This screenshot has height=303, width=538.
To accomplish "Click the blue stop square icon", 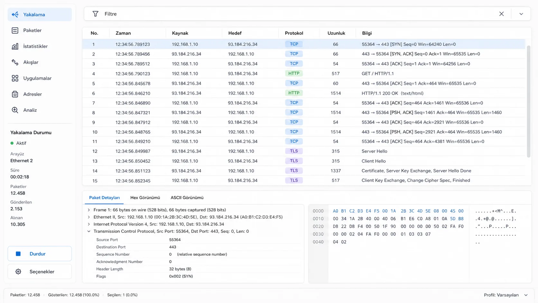I will 18,254.
